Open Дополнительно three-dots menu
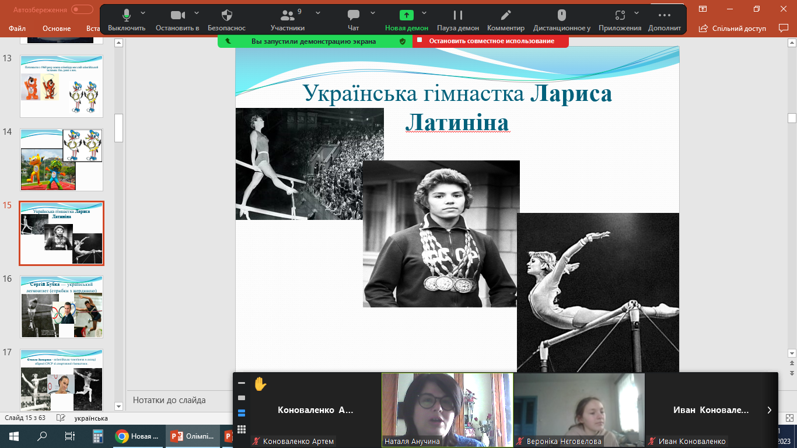Image resolution: width=797 pixels, height=448 pixels. 664,20
